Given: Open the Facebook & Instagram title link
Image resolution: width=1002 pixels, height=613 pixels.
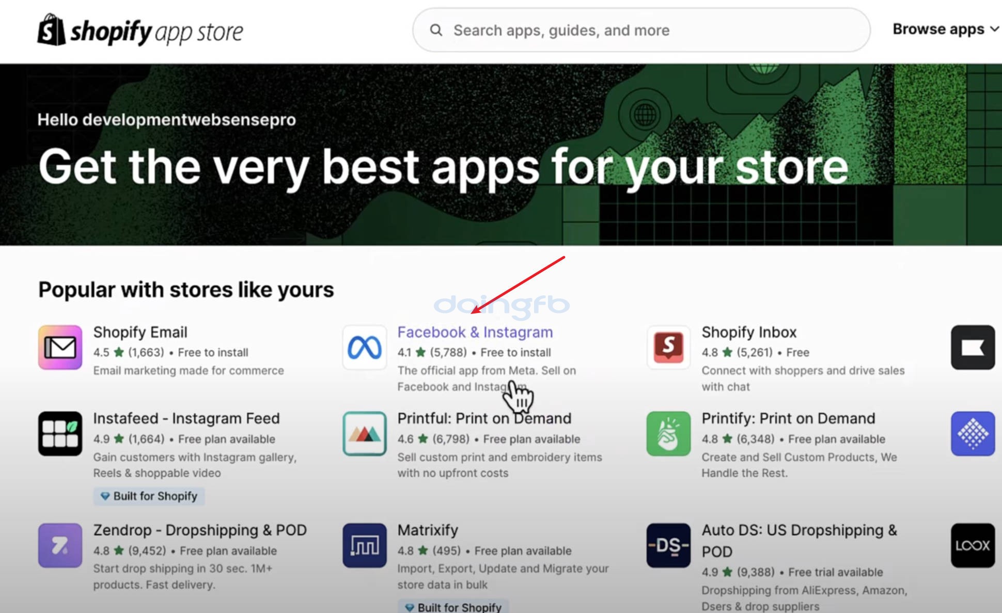Looking at the screenshot, I should pos(475,332).
